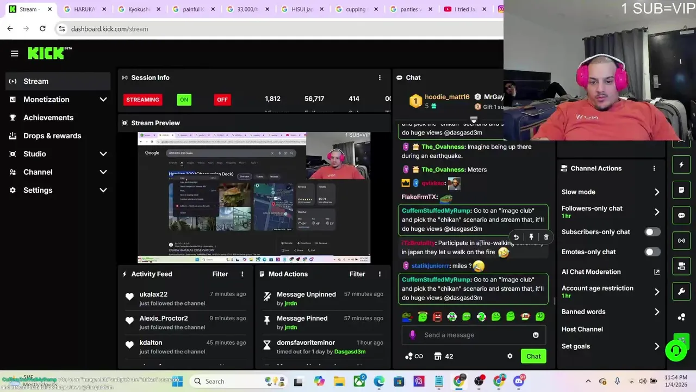Open the green headset support button

(x=676, y=350)
